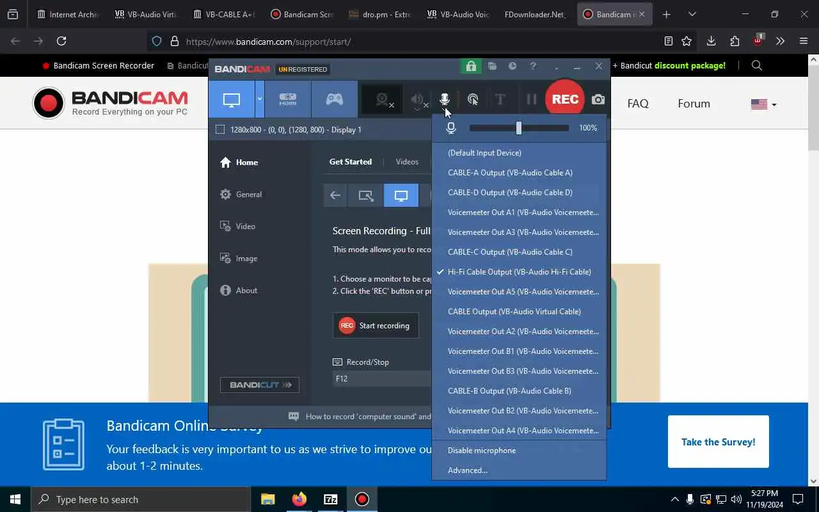Select CABLE-D Output (VB-Audio Cable D)

click(x=519, y=193)
